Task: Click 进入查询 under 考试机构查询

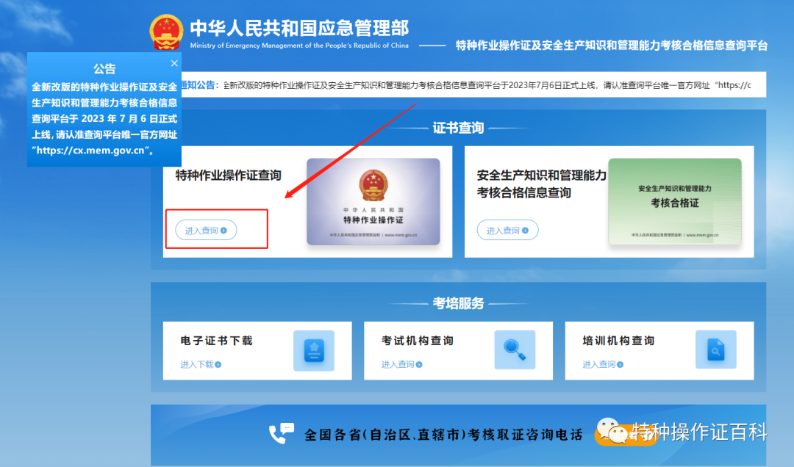Action: click(x=398, y=364)
